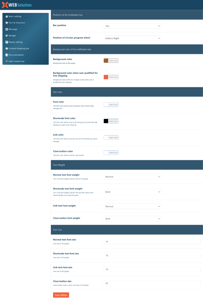Expand Position of circular progress wheel dropdown

click(x=132, y=38)
